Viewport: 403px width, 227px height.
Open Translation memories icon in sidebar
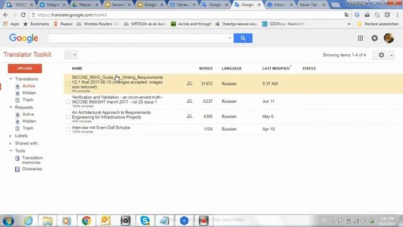[17, 158]
